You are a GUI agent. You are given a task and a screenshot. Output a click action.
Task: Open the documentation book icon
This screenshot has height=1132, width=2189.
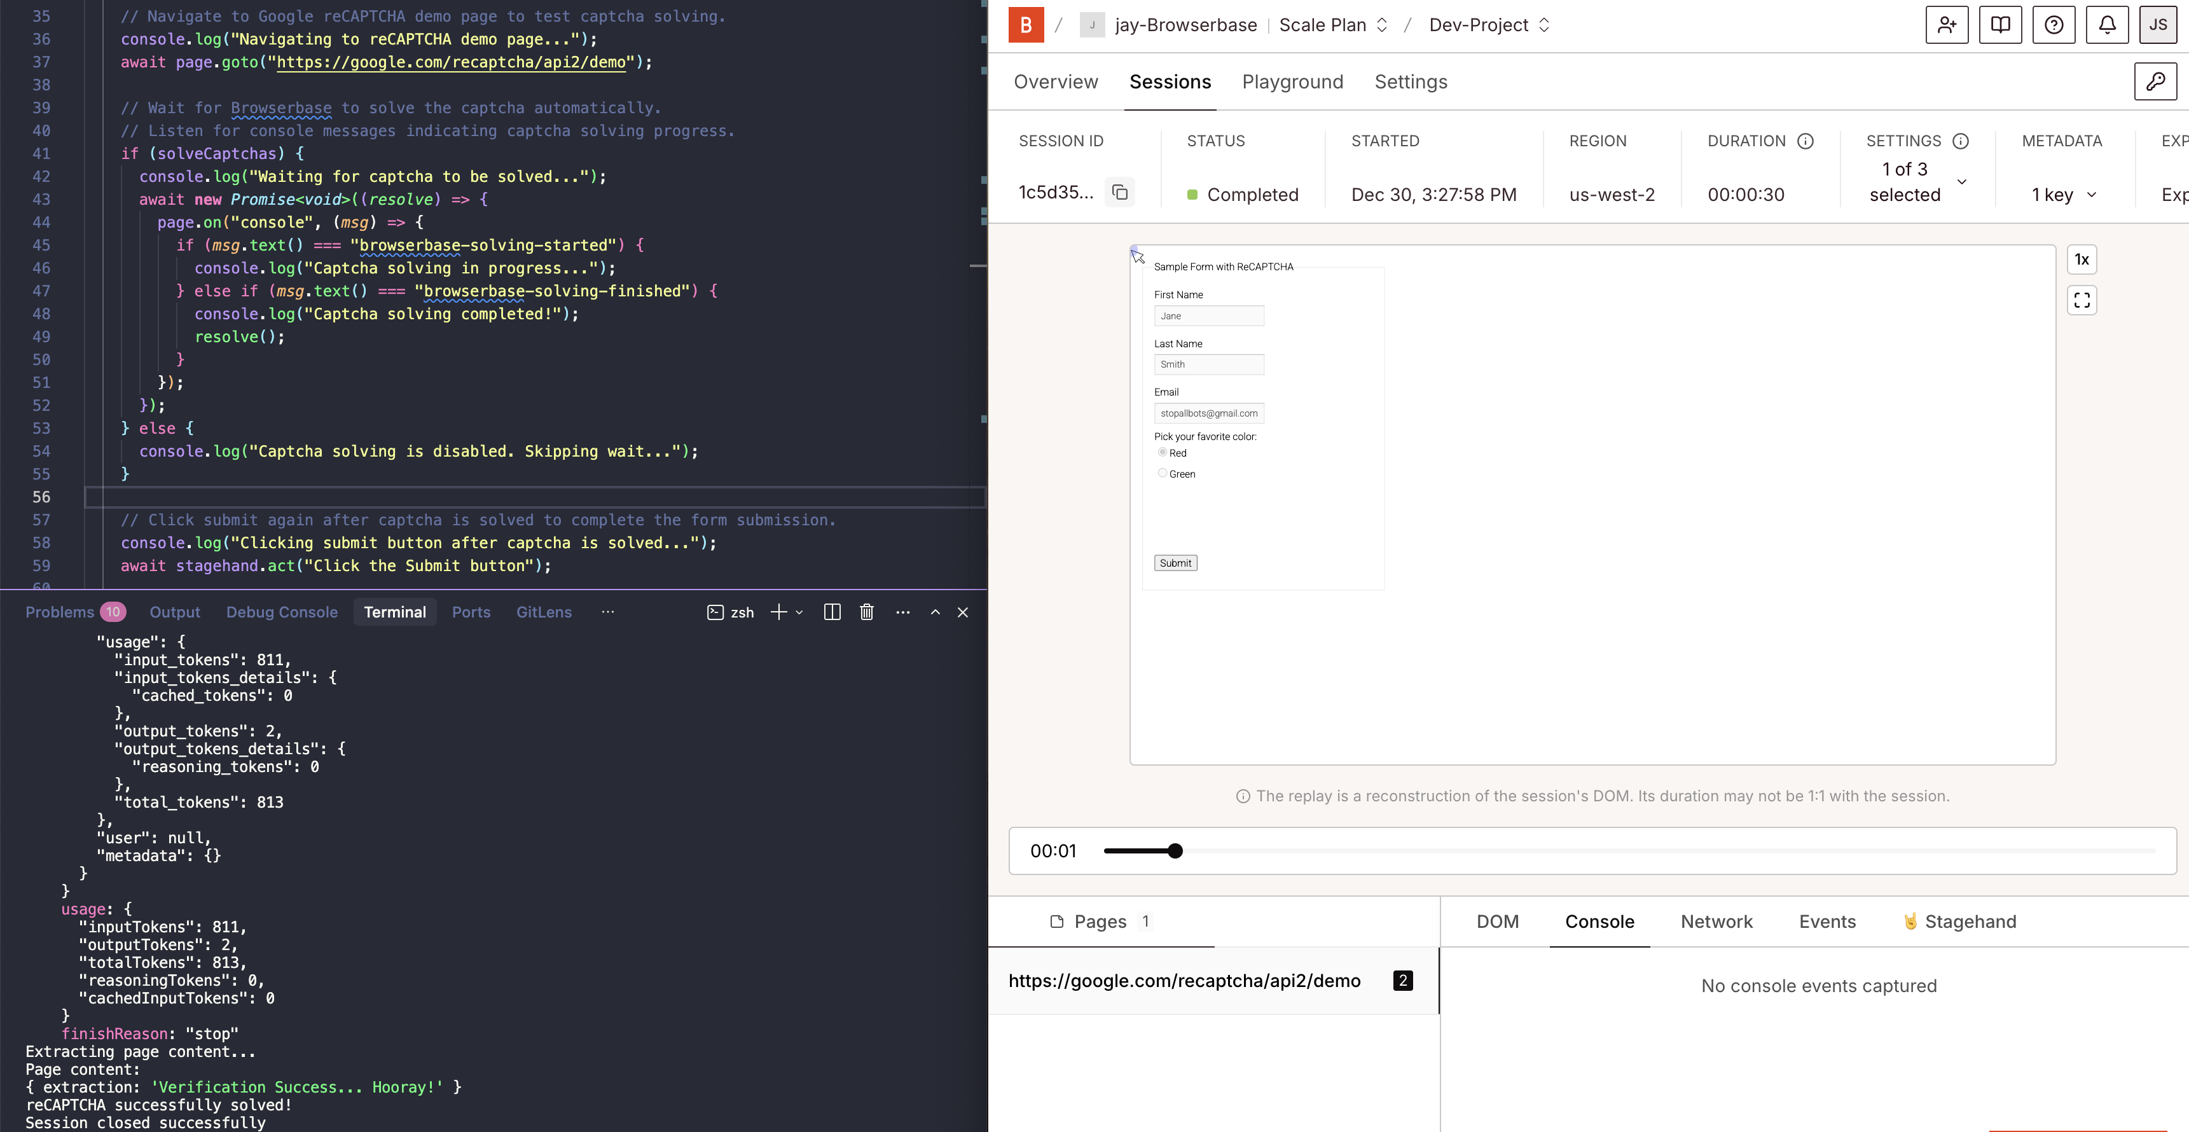click(x=2000, y=25)
